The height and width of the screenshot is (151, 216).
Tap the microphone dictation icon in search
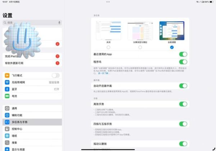tap(59, 22)
